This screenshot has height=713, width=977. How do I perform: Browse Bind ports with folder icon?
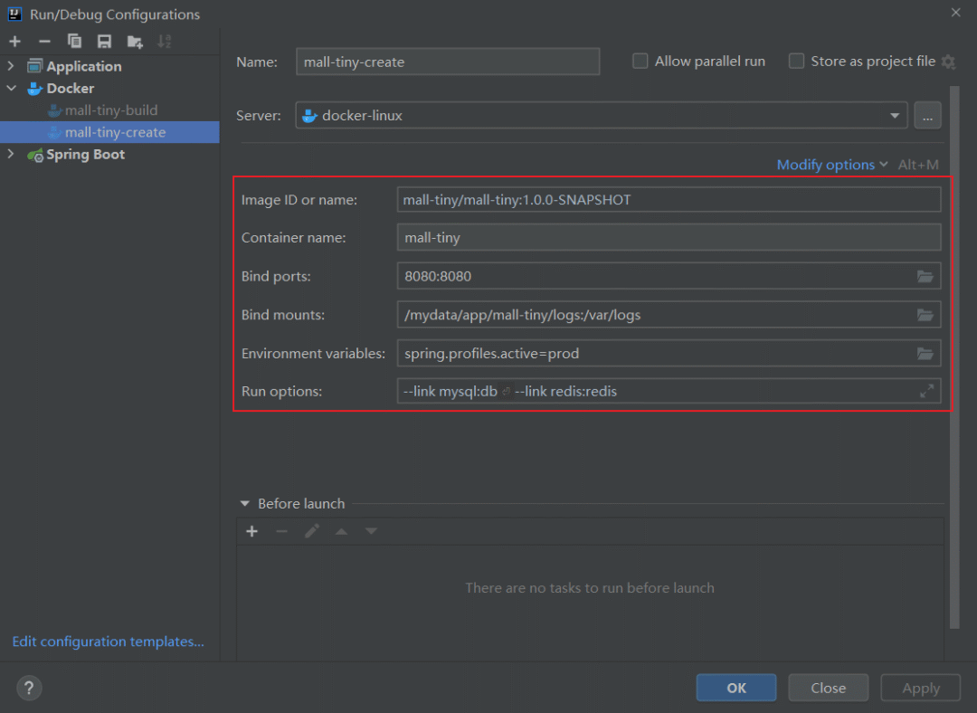[x=925, y=276]
